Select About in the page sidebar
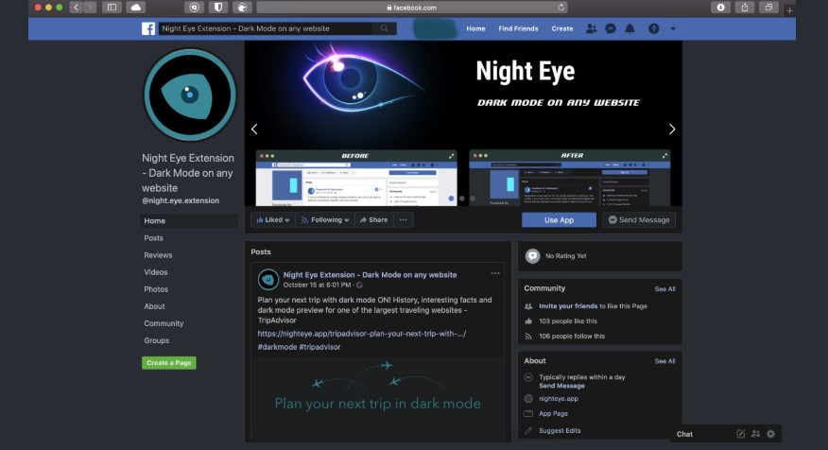This screenshot has width=828, height=450. (x=154, y=306)
